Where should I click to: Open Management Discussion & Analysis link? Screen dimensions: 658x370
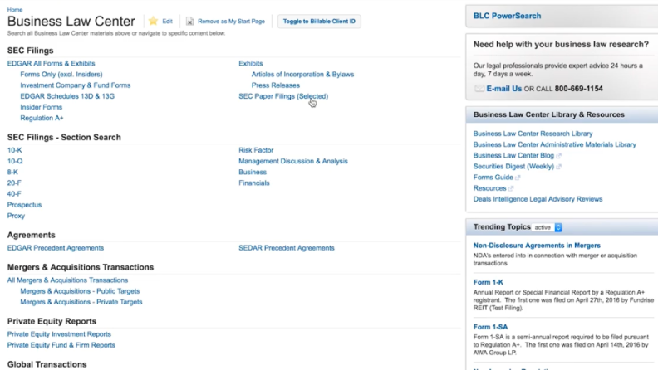pos(292,161)
